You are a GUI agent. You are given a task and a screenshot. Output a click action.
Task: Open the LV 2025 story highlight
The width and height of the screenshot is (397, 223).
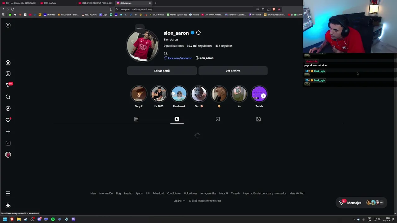tap(159, 94)
